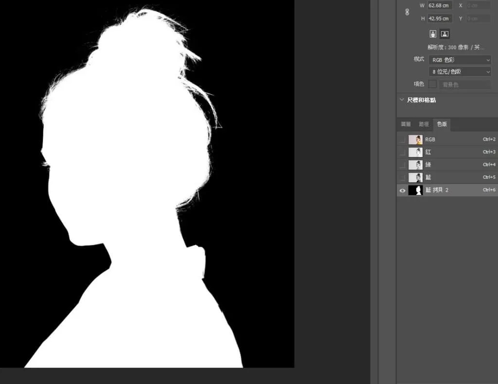
Task: Click the RGB channel thumbnail
Action: 415,140
